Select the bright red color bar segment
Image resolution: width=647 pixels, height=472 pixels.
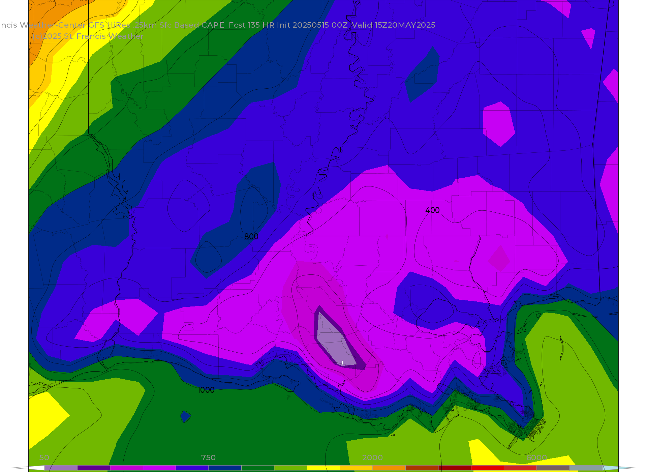click(x=487, y=468)
